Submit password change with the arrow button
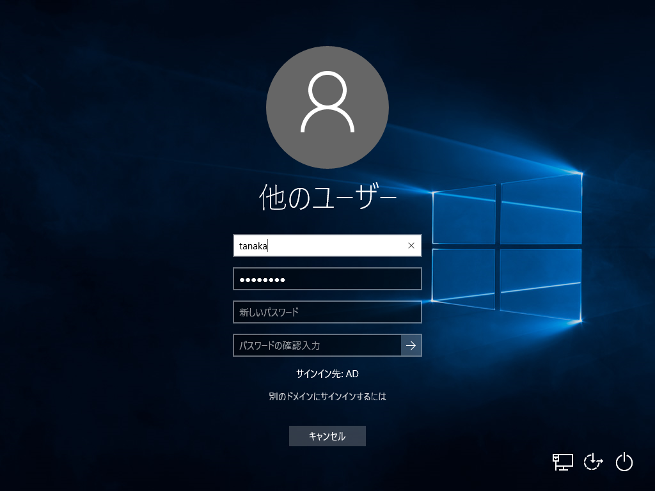This screenshot has width=655, height=491. click(x=411, y=345)
